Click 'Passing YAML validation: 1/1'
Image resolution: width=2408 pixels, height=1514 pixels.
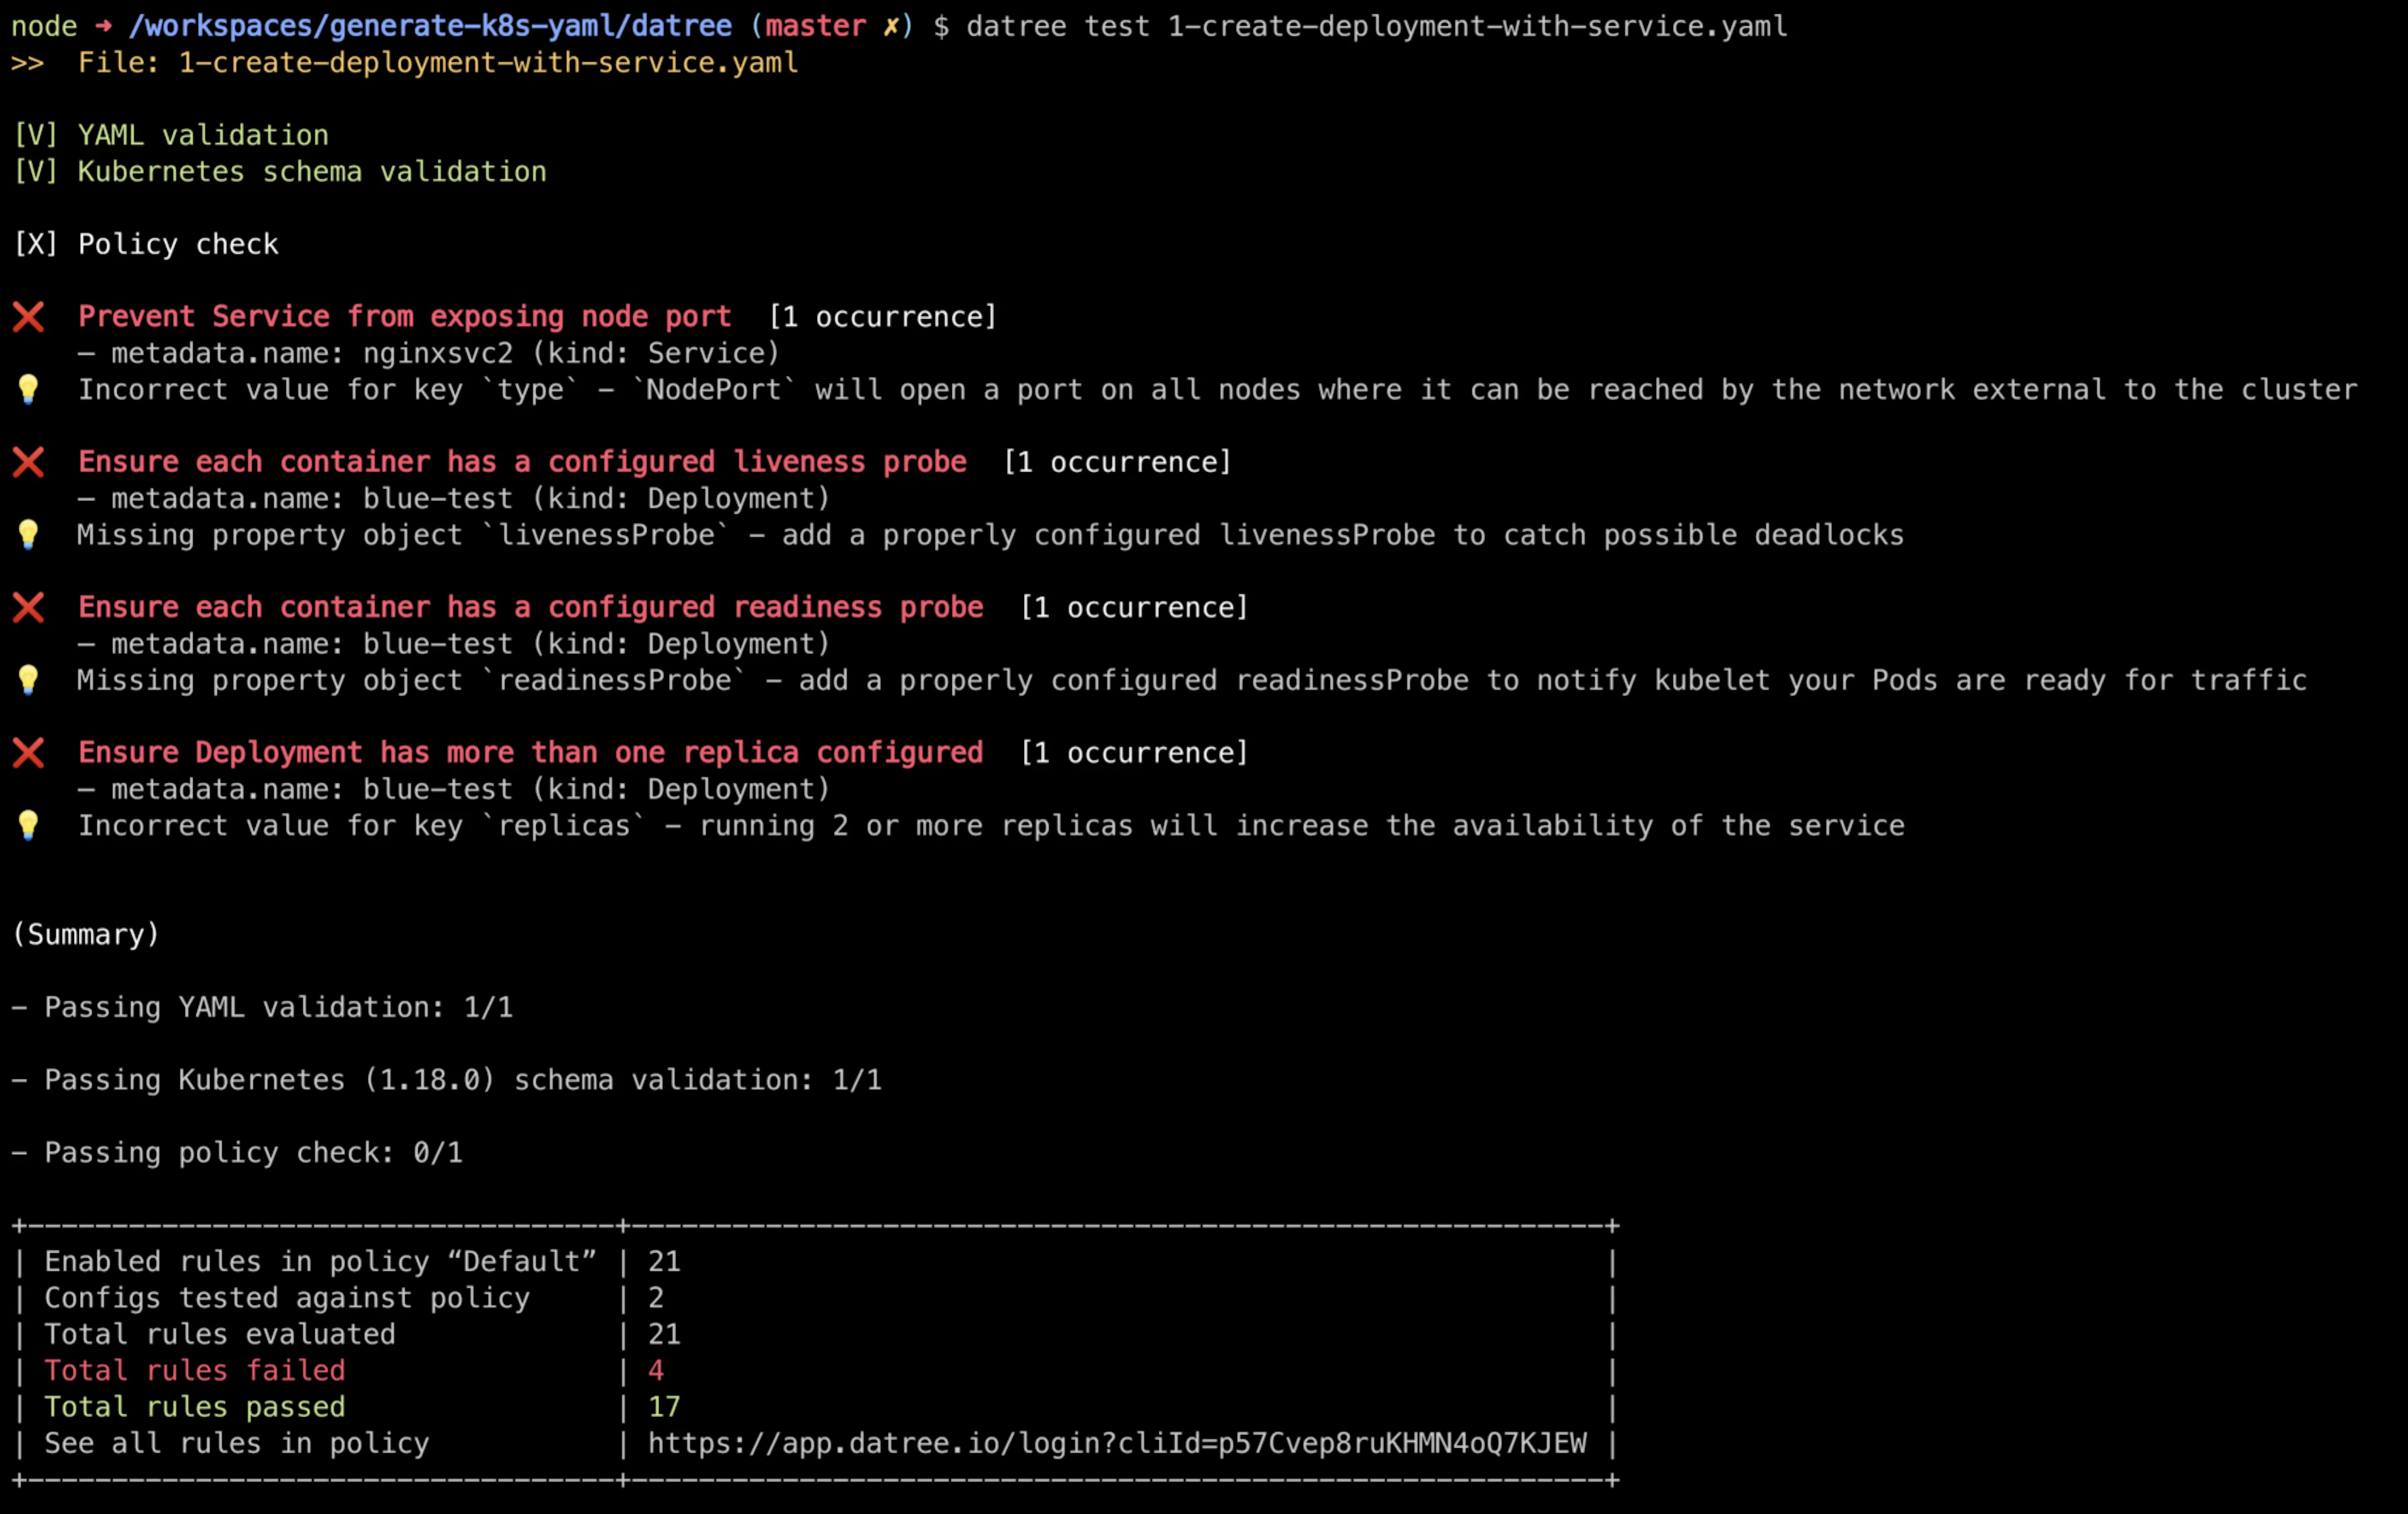click(x=279, y=1007)
